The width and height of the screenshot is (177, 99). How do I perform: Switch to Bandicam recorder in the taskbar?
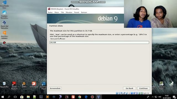tap(92, 97)
